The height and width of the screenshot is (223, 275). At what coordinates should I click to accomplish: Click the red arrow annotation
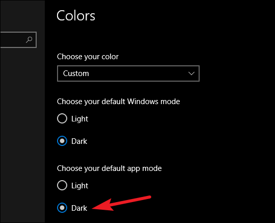tap(121, 203)
